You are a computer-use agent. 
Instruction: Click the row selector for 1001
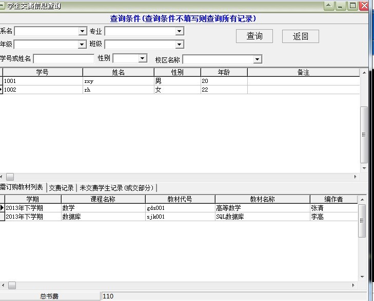[x=1, y=81]
